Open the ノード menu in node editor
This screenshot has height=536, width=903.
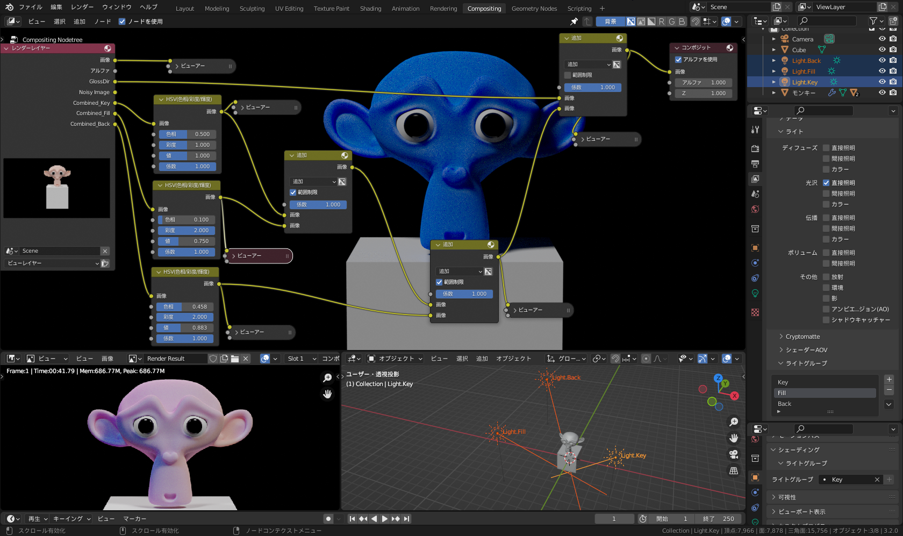point(103,22)
